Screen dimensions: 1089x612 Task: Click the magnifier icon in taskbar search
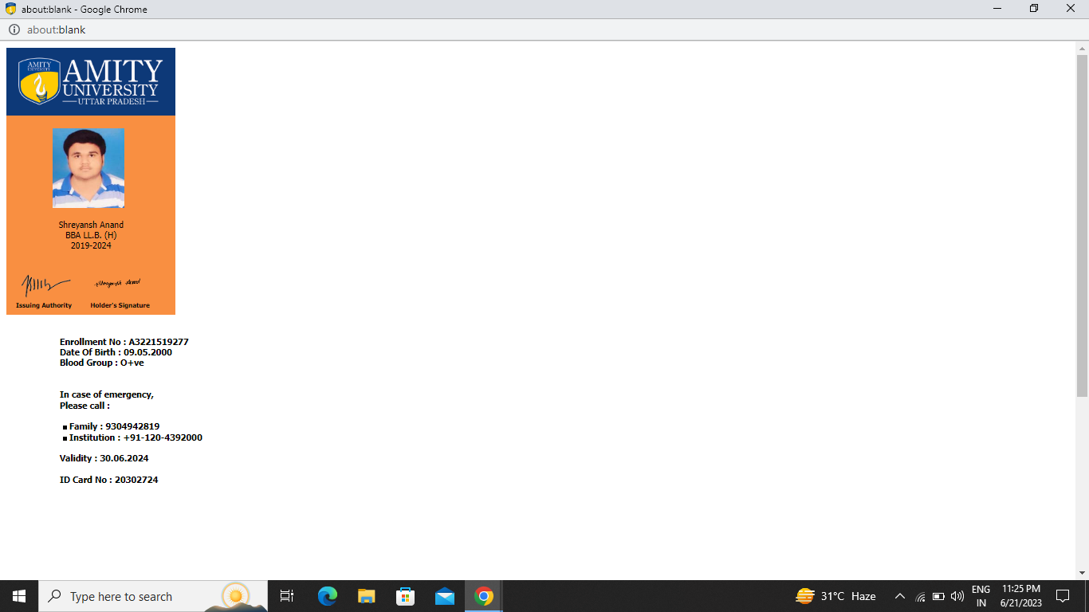55,596
